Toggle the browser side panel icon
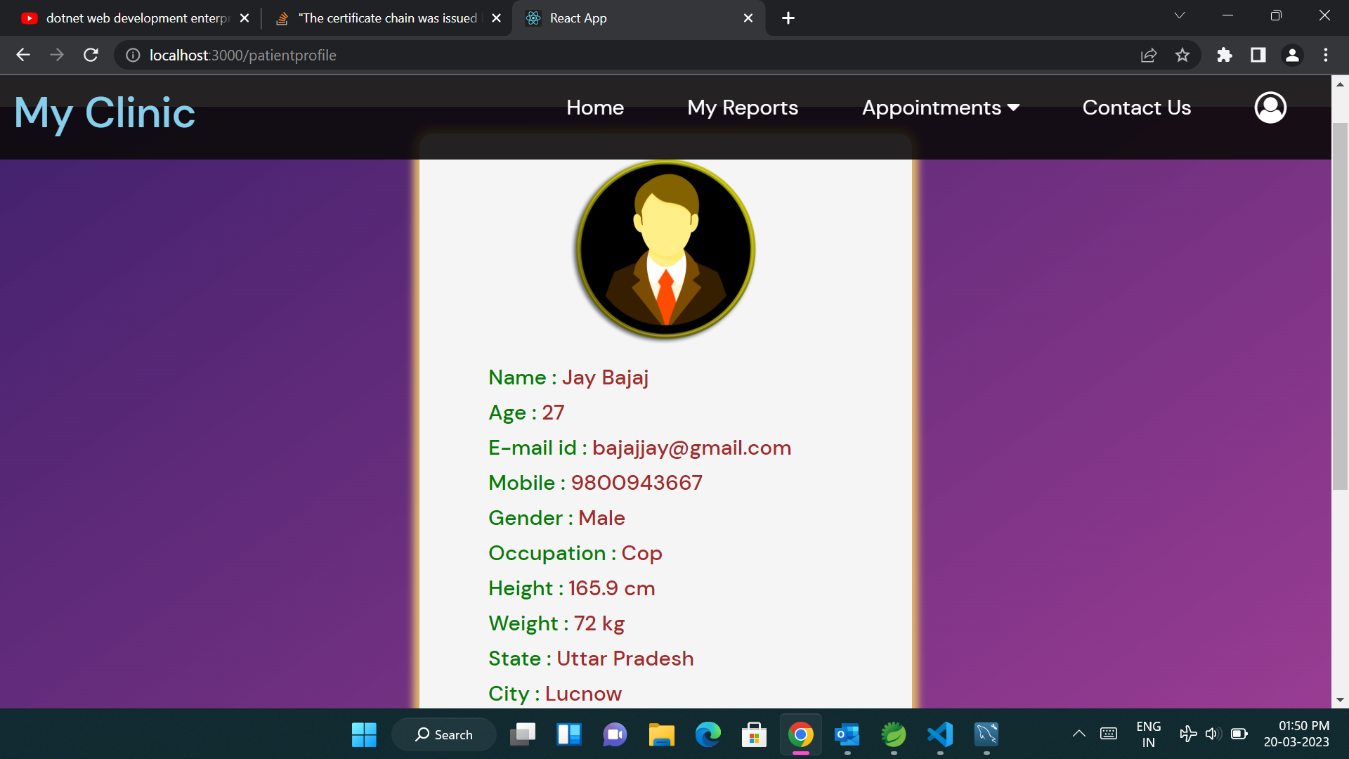 (x=1258, y=55)
